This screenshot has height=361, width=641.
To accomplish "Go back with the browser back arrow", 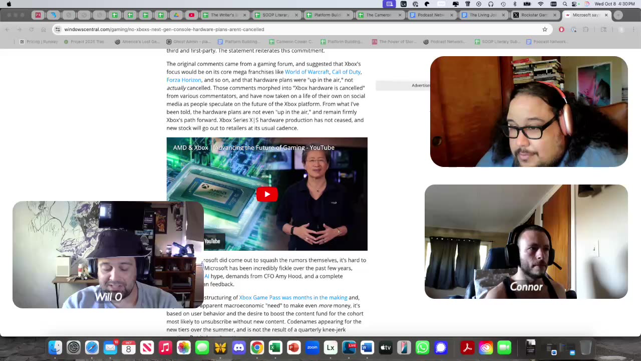I will click(8, 29).
